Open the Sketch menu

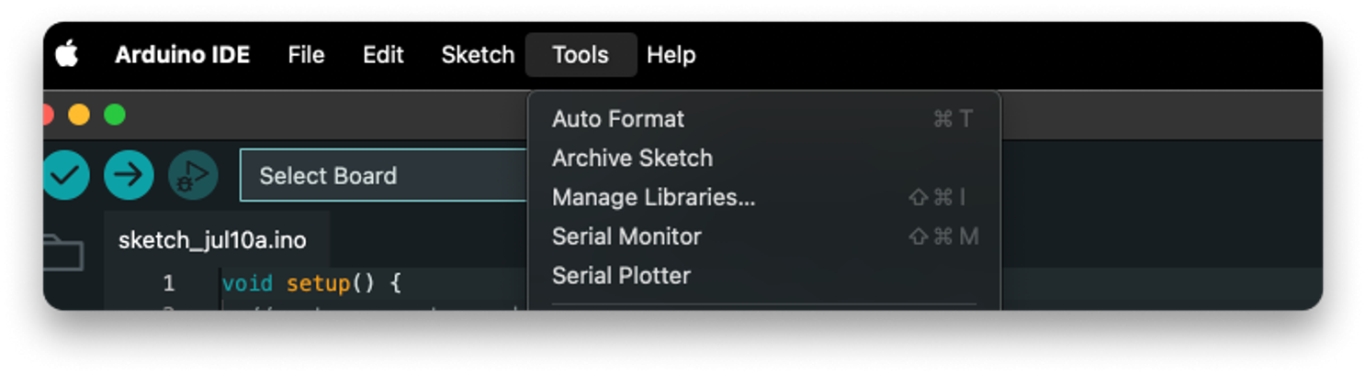478,55
